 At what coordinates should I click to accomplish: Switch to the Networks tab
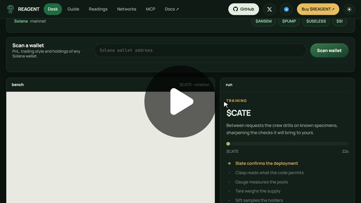point(127,9)
